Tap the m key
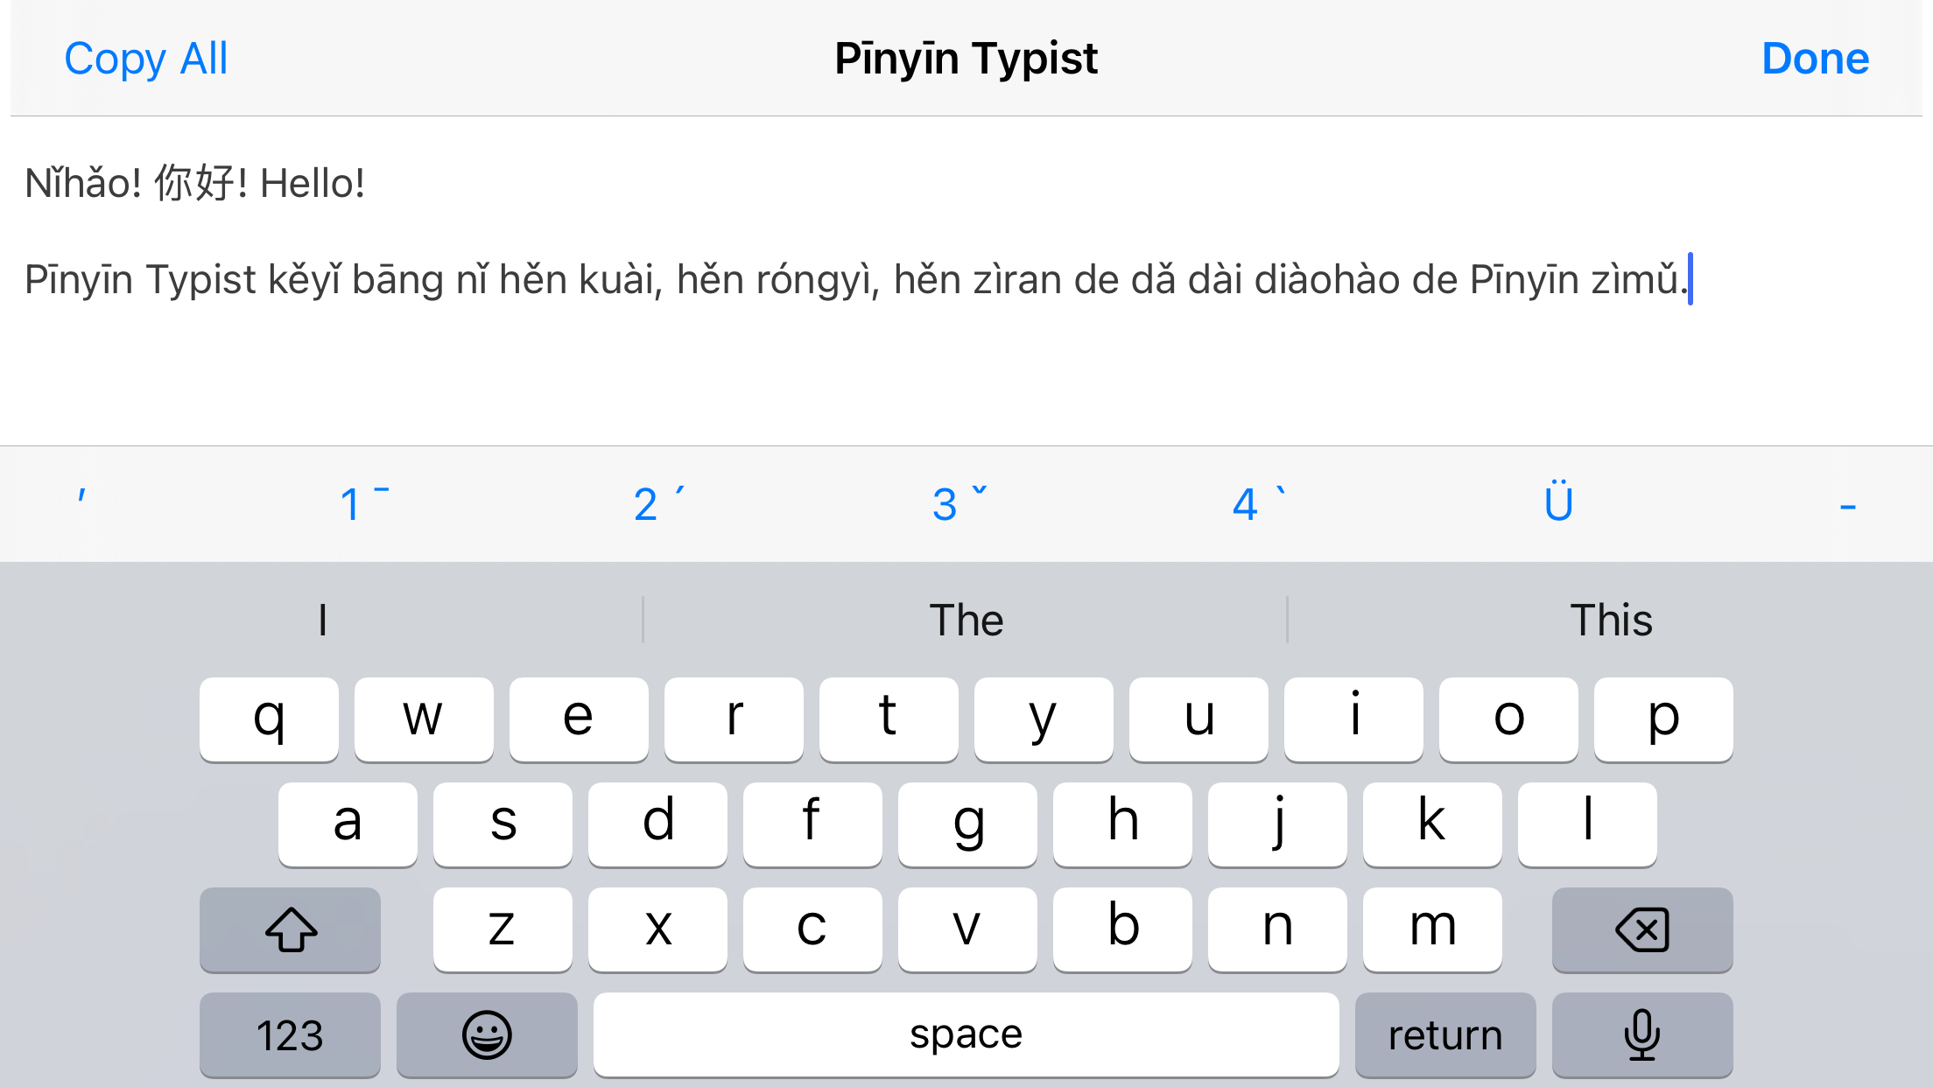This screenshot has width=1933, height=1087. (1432, 929)
